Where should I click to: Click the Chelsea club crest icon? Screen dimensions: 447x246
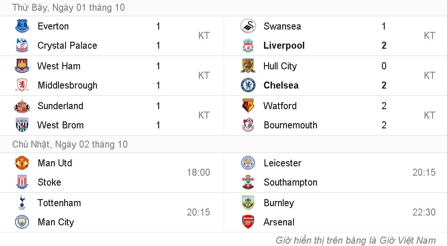(248, 85)
